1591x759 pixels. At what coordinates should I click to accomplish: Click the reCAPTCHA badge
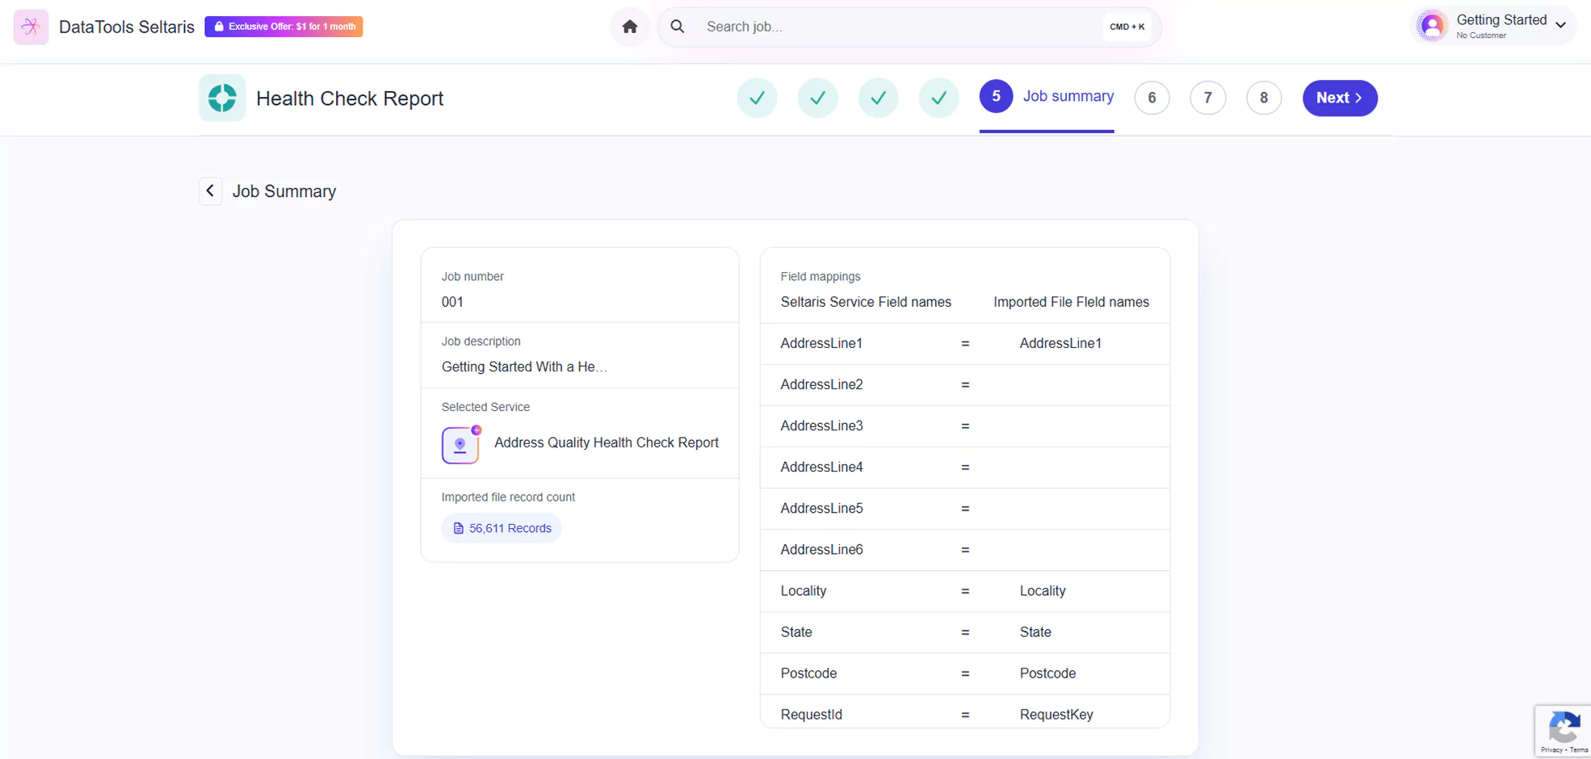(x=1563, y=730)
